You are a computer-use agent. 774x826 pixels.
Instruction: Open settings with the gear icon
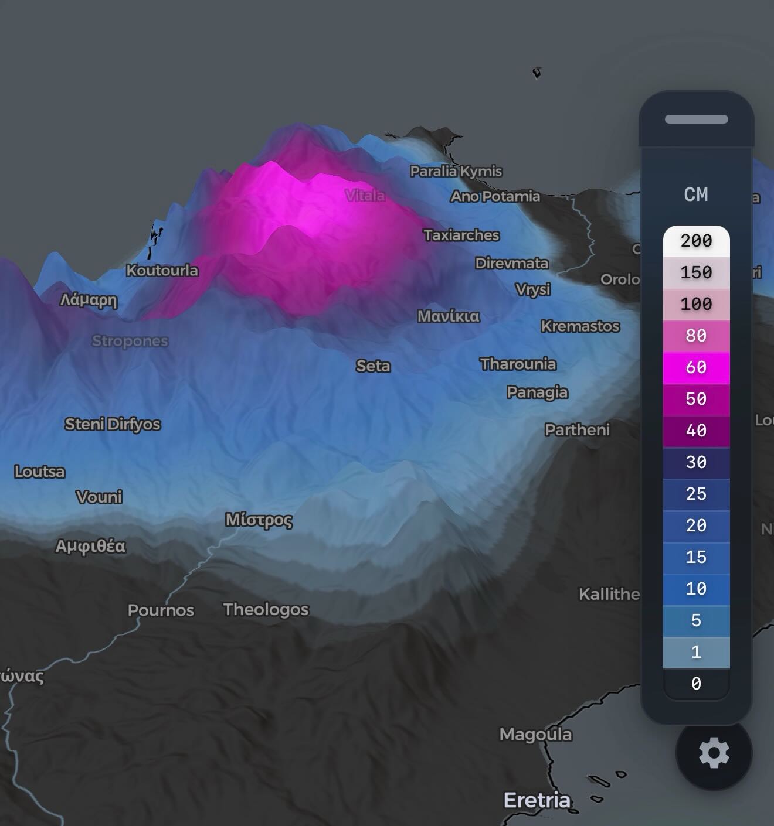[714, 753]
